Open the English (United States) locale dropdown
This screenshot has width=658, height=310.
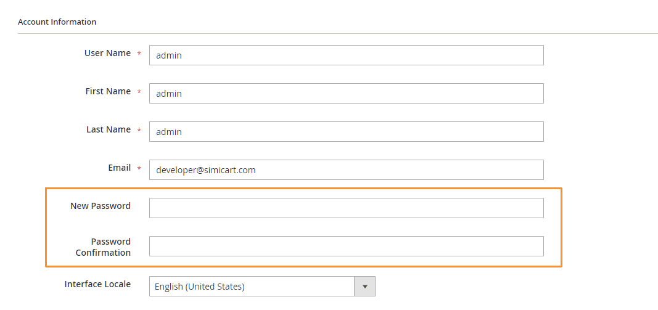pos(252,286)
